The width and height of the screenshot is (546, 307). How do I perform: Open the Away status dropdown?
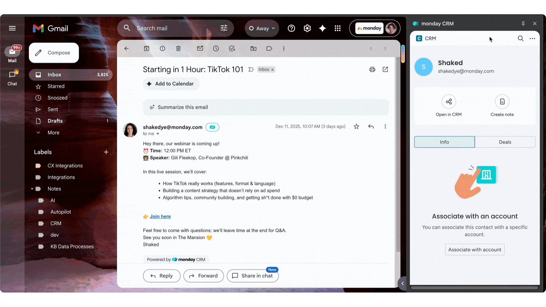262,28
